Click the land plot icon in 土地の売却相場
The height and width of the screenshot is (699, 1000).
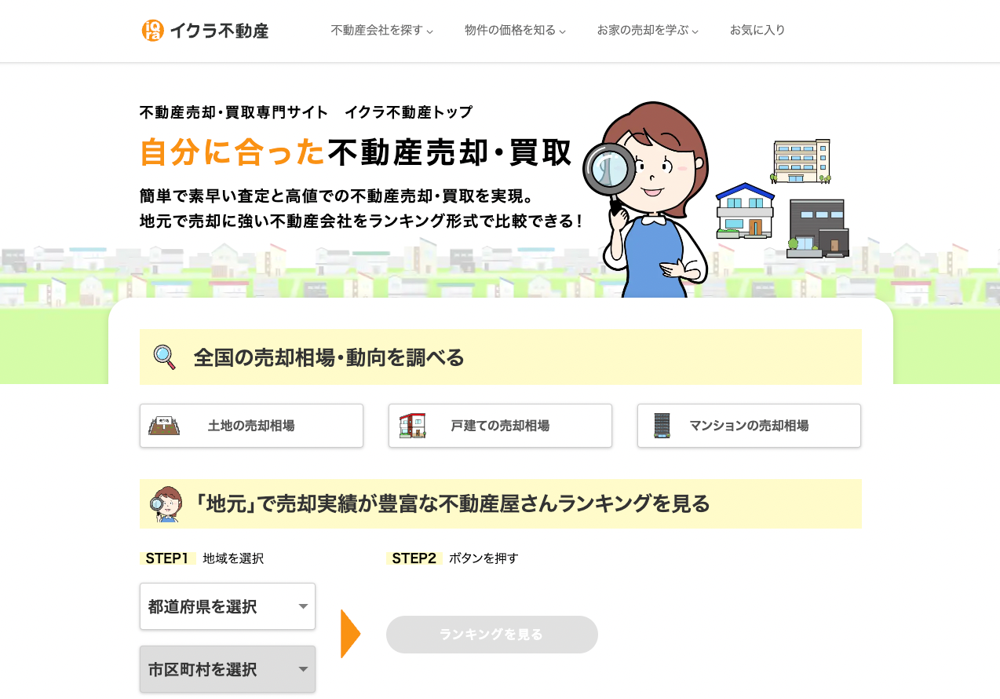pyautogui.click(x=164, y=426)
